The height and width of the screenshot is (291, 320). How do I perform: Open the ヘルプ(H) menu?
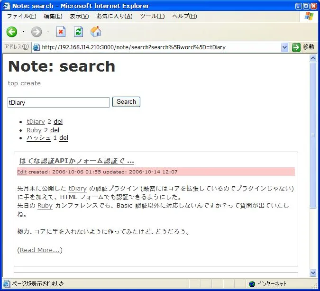coord(184,16)
